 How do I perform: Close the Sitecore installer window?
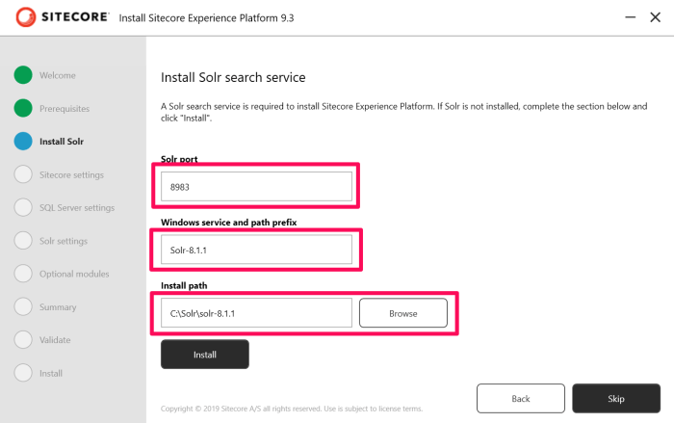[655, 17]
